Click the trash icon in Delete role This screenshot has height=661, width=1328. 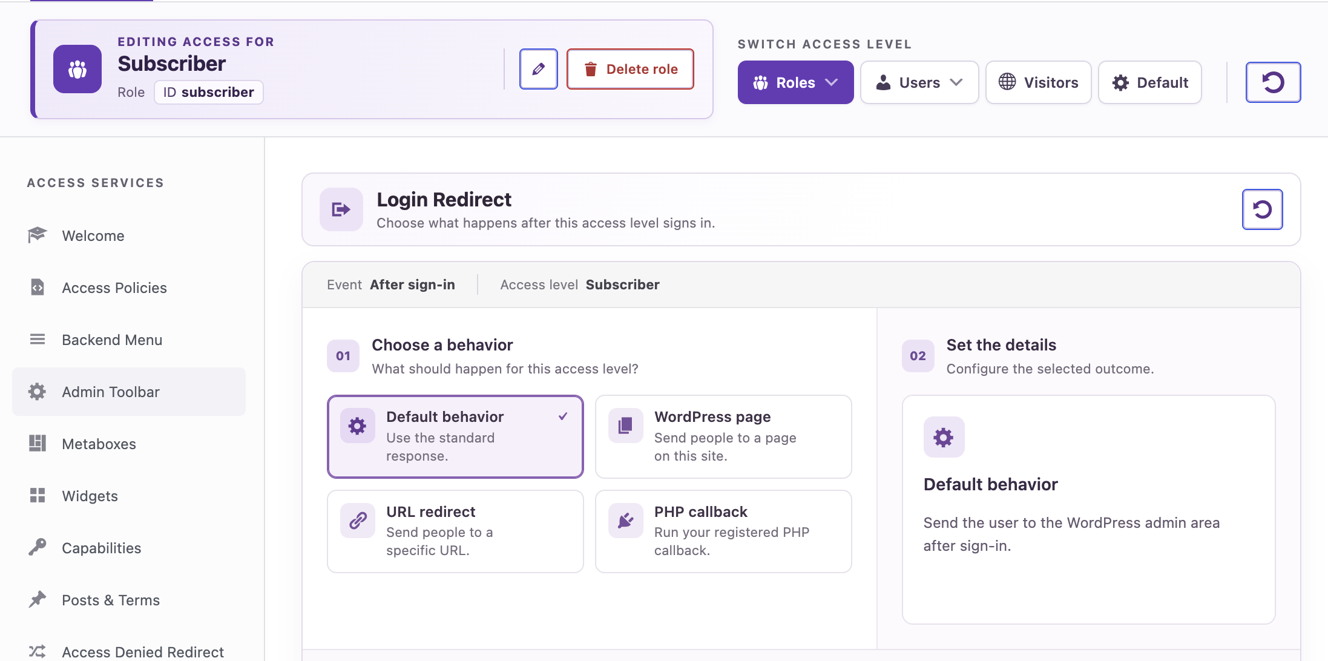pyautogui.click(x=591, y=69)
